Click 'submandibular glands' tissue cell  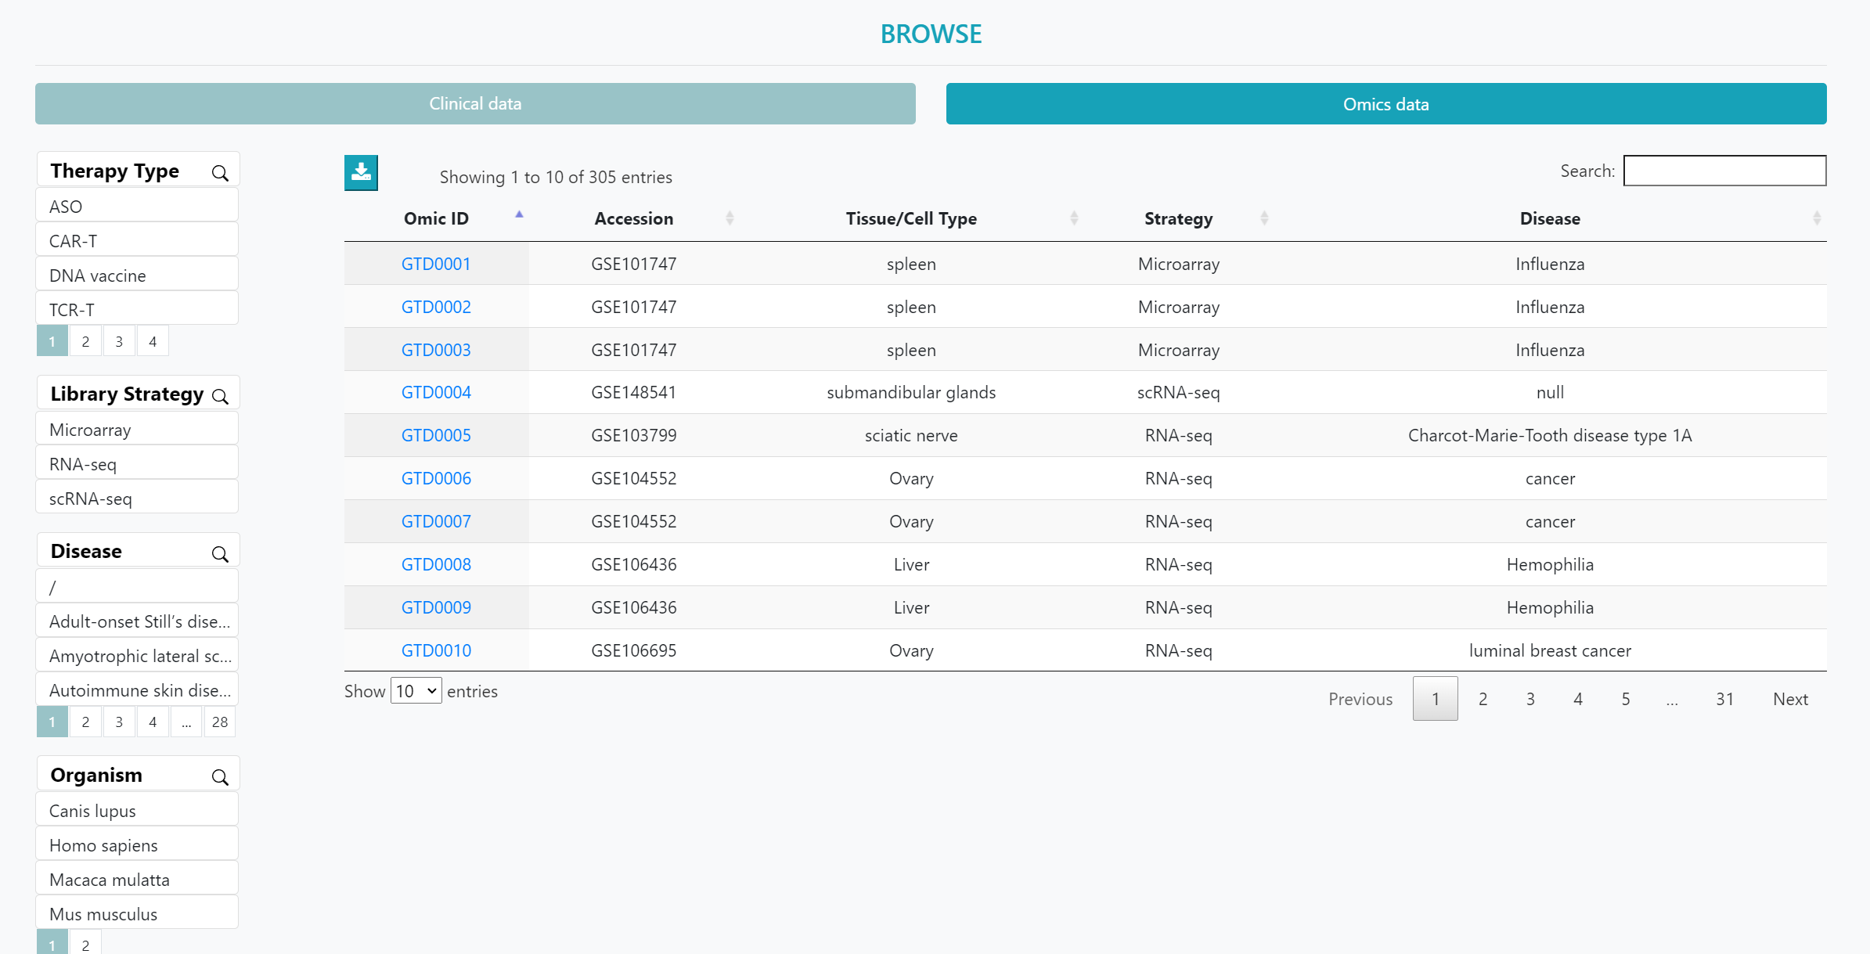tap(911, 392)
